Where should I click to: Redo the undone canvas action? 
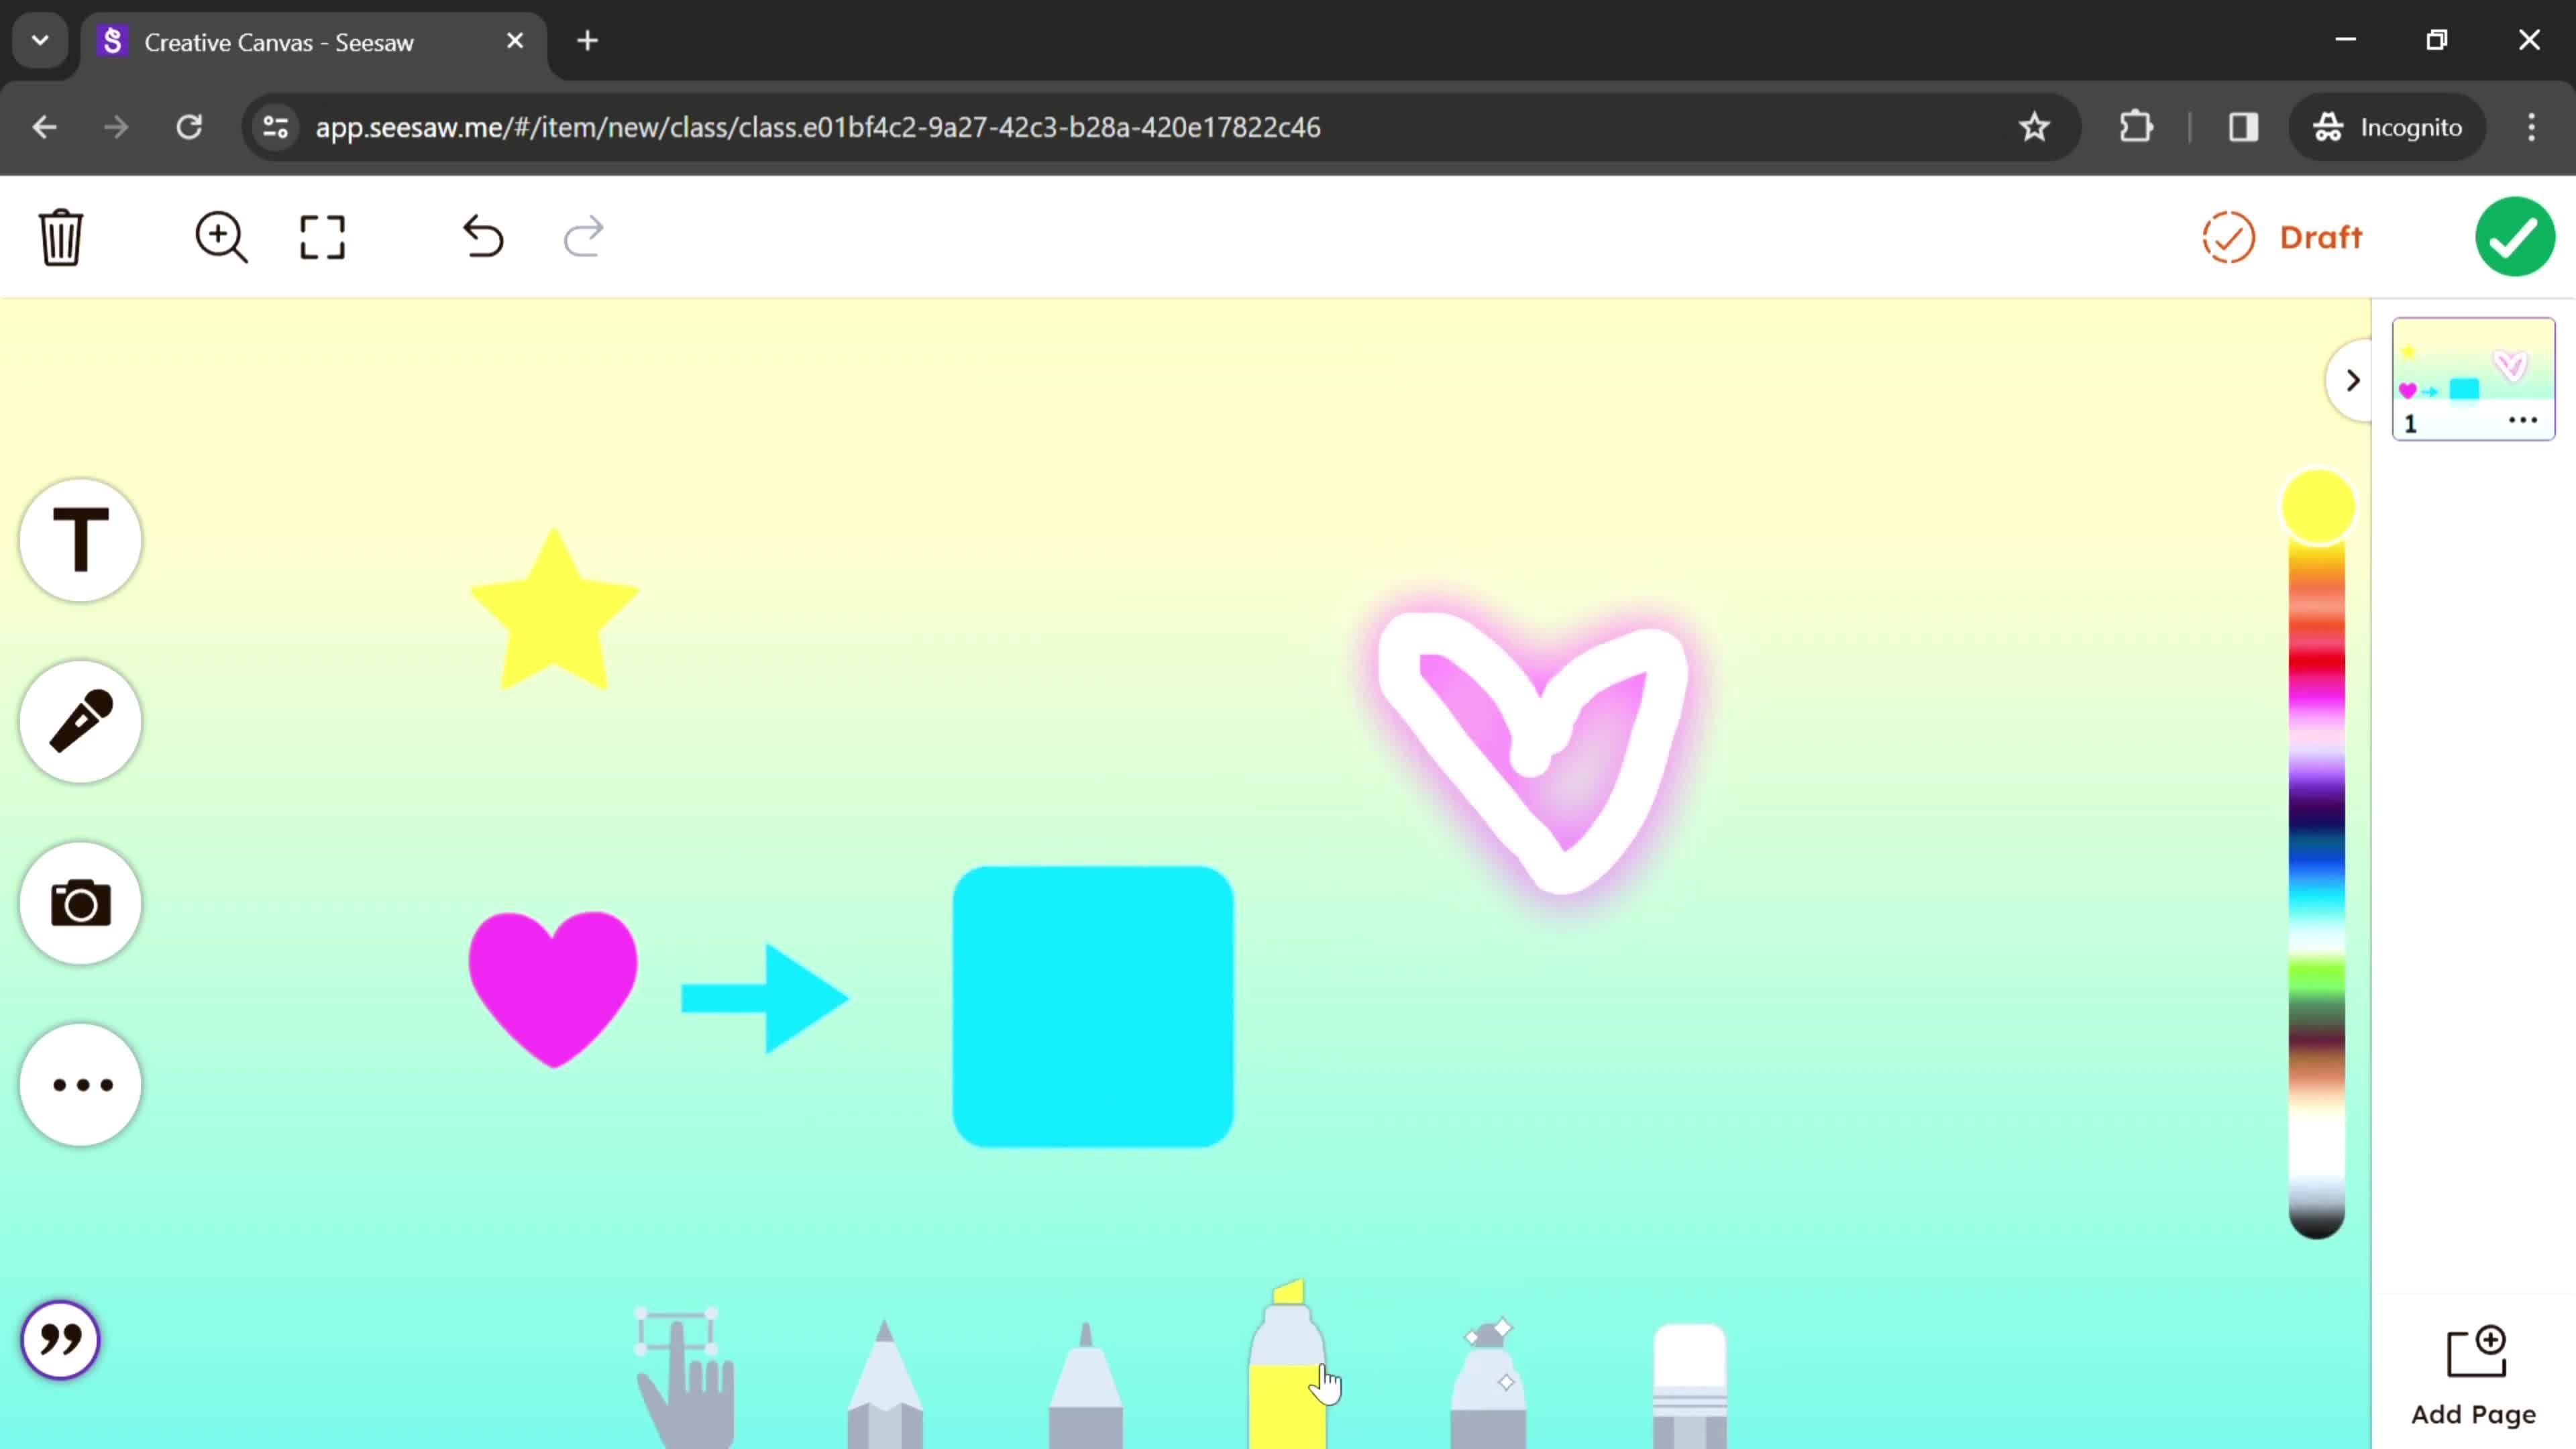tap(584, 237)
